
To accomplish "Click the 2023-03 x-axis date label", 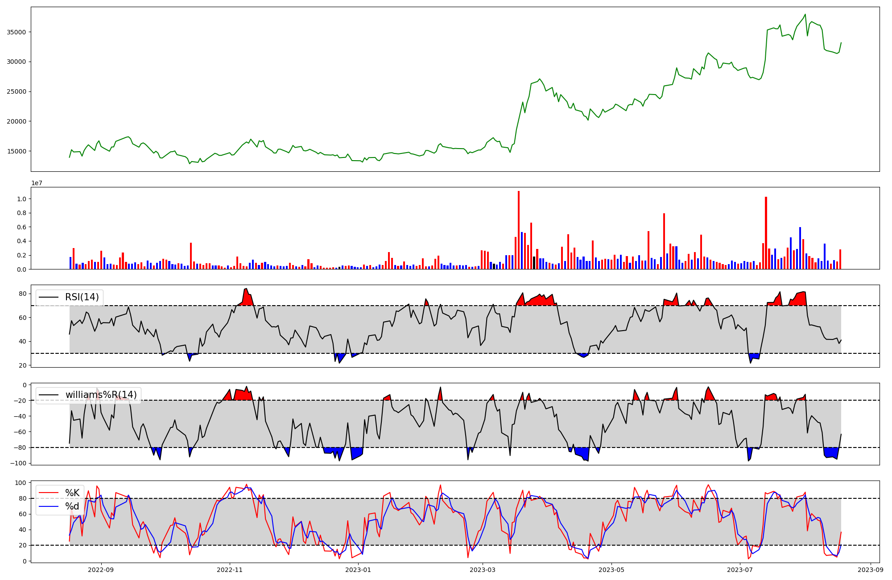I will point(483,570).
